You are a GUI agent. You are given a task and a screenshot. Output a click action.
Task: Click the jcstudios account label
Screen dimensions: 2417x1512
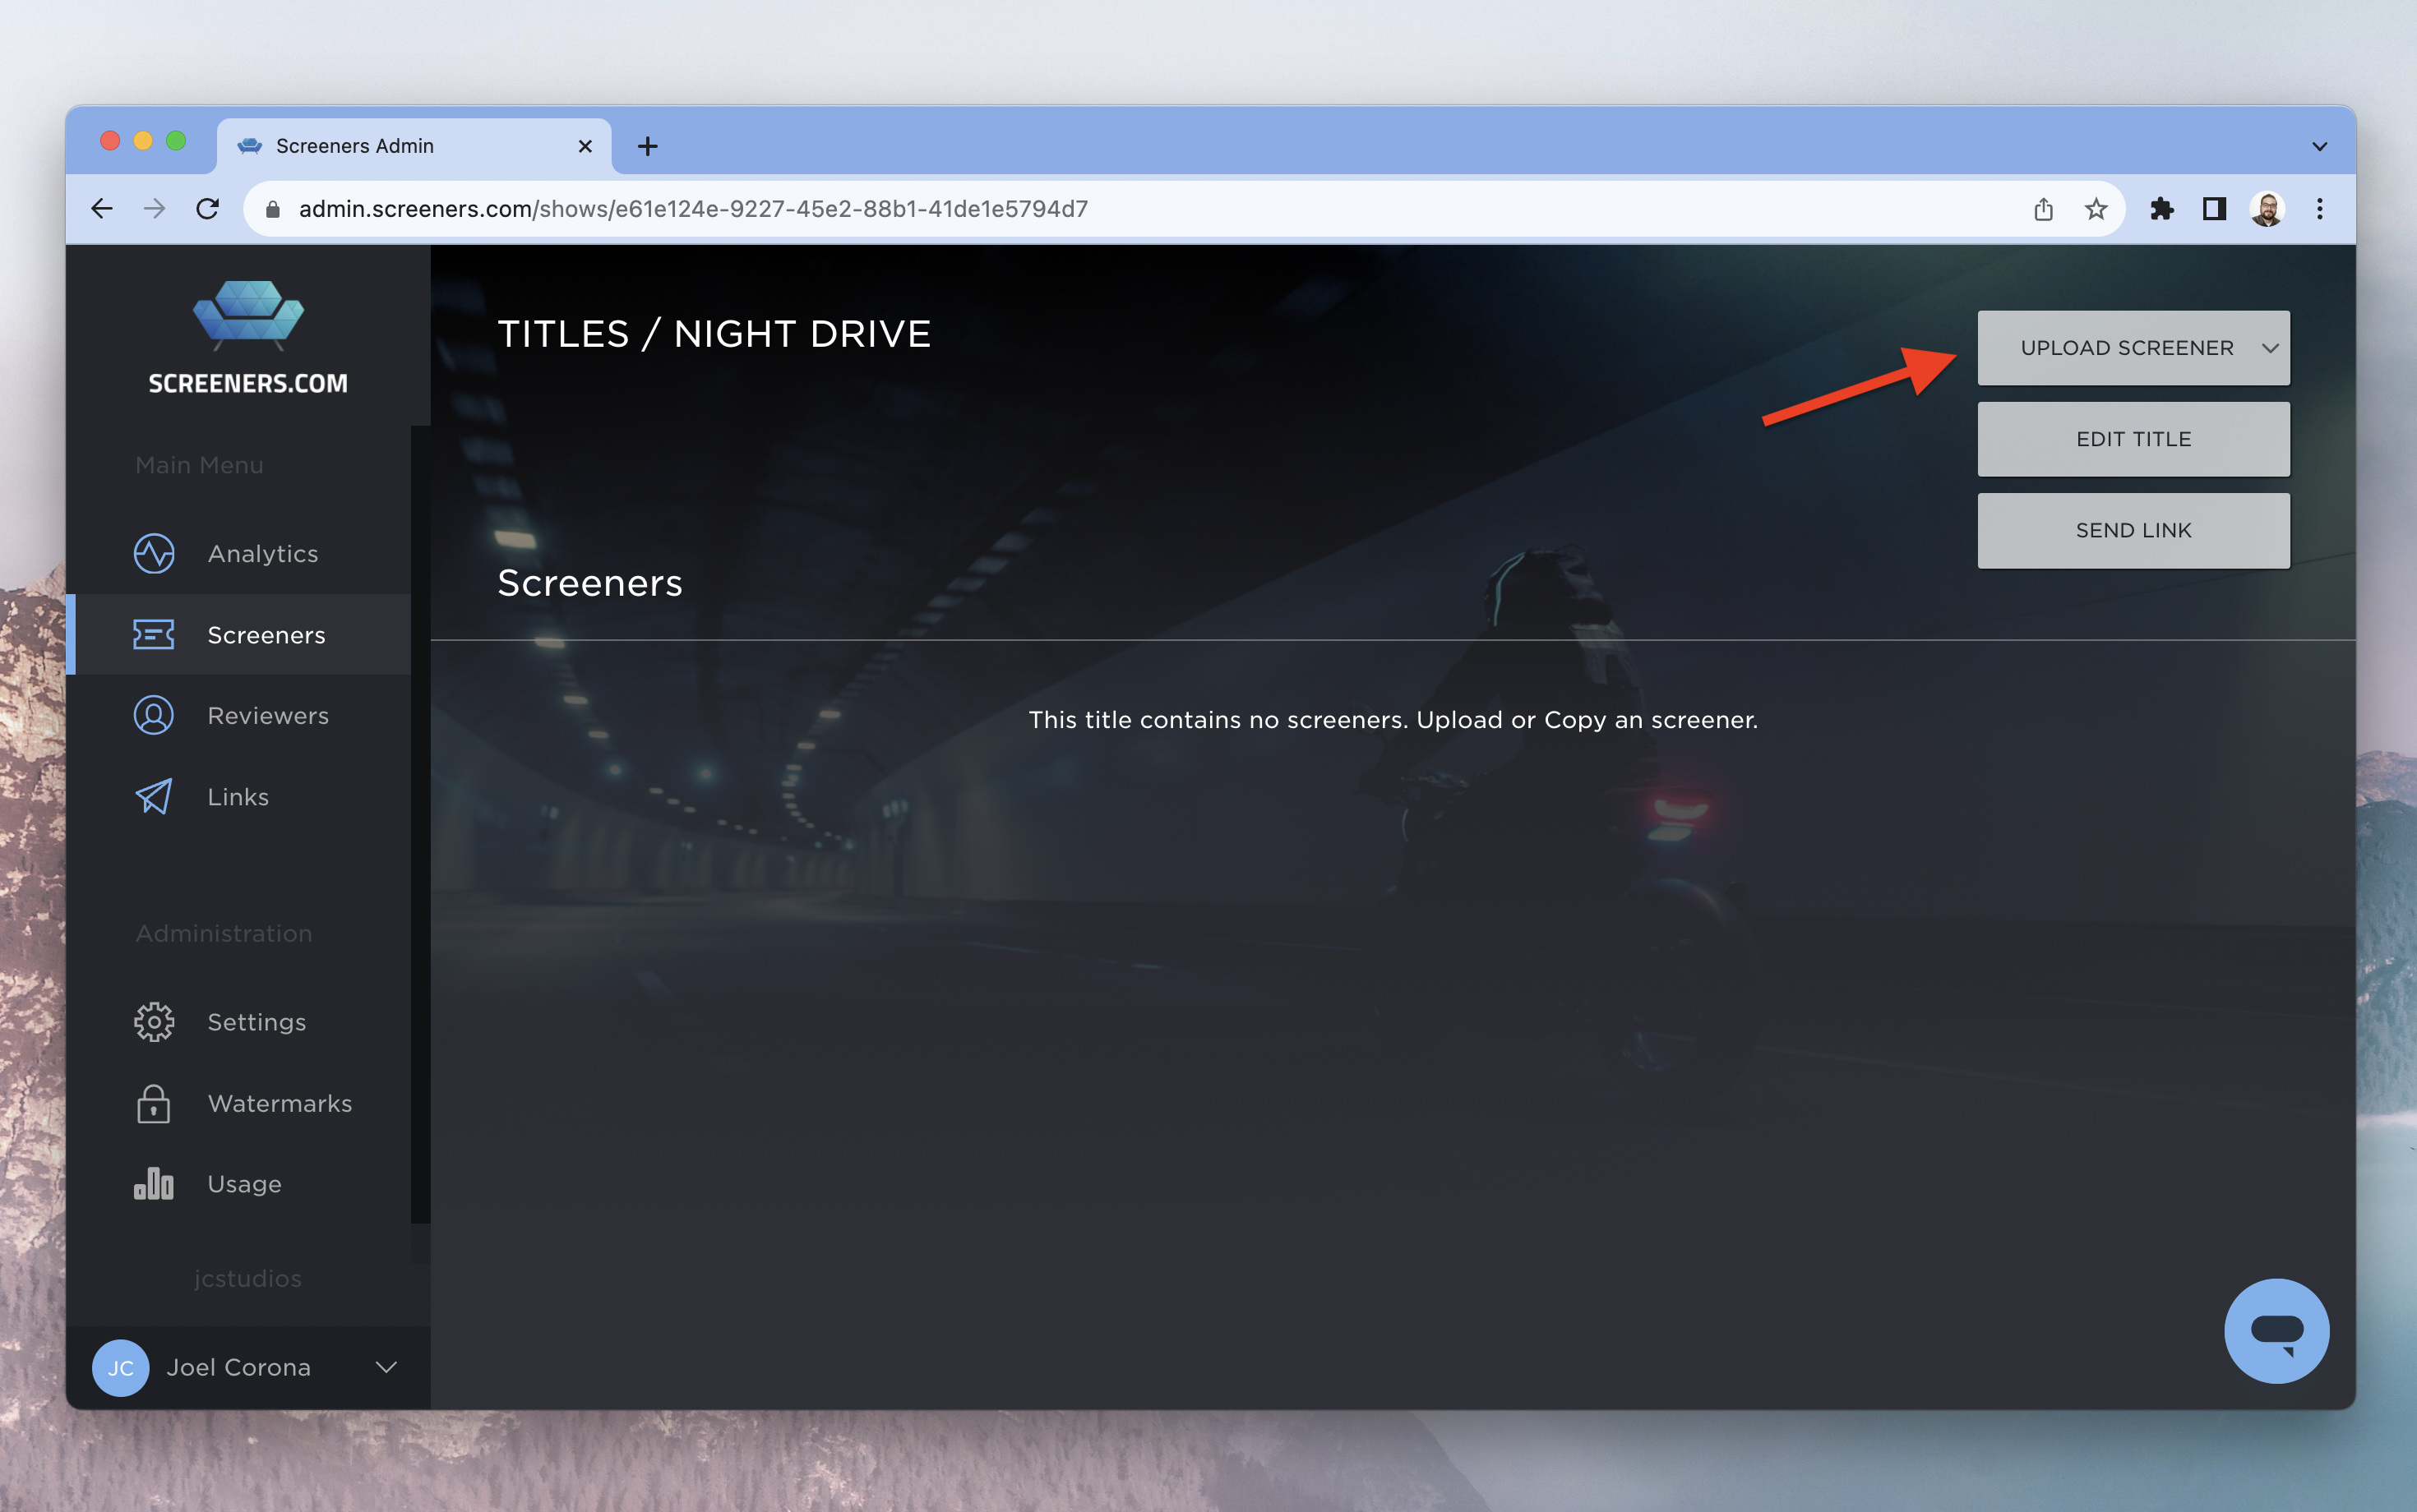[x=247, y=1278]
